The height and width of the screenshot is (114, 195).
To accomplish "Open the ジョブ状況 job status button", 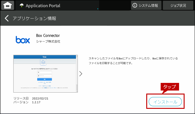I will pyautogui.click(x=178, y=5).
